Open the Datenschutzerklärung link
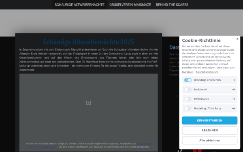This screenshot has height=152, width=243. click(207, 72)
